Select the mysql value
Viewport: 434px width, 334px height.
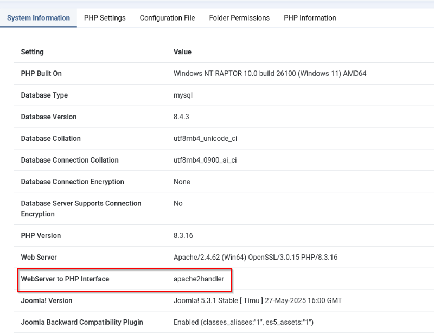(x=183, y=95)
